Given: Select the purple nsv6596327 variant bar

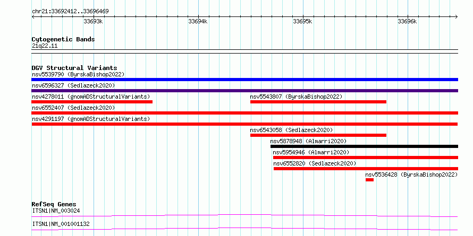Looking at the screenshot, I should click(244, 91).
